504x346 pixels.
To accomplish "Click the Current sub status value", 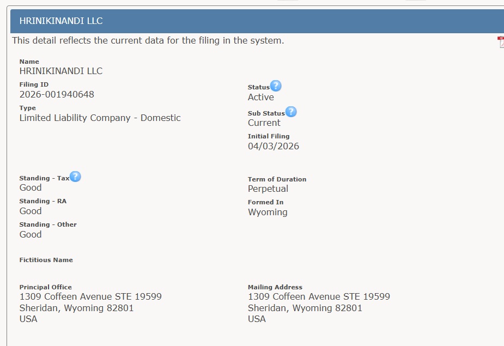I will [264, 123].
